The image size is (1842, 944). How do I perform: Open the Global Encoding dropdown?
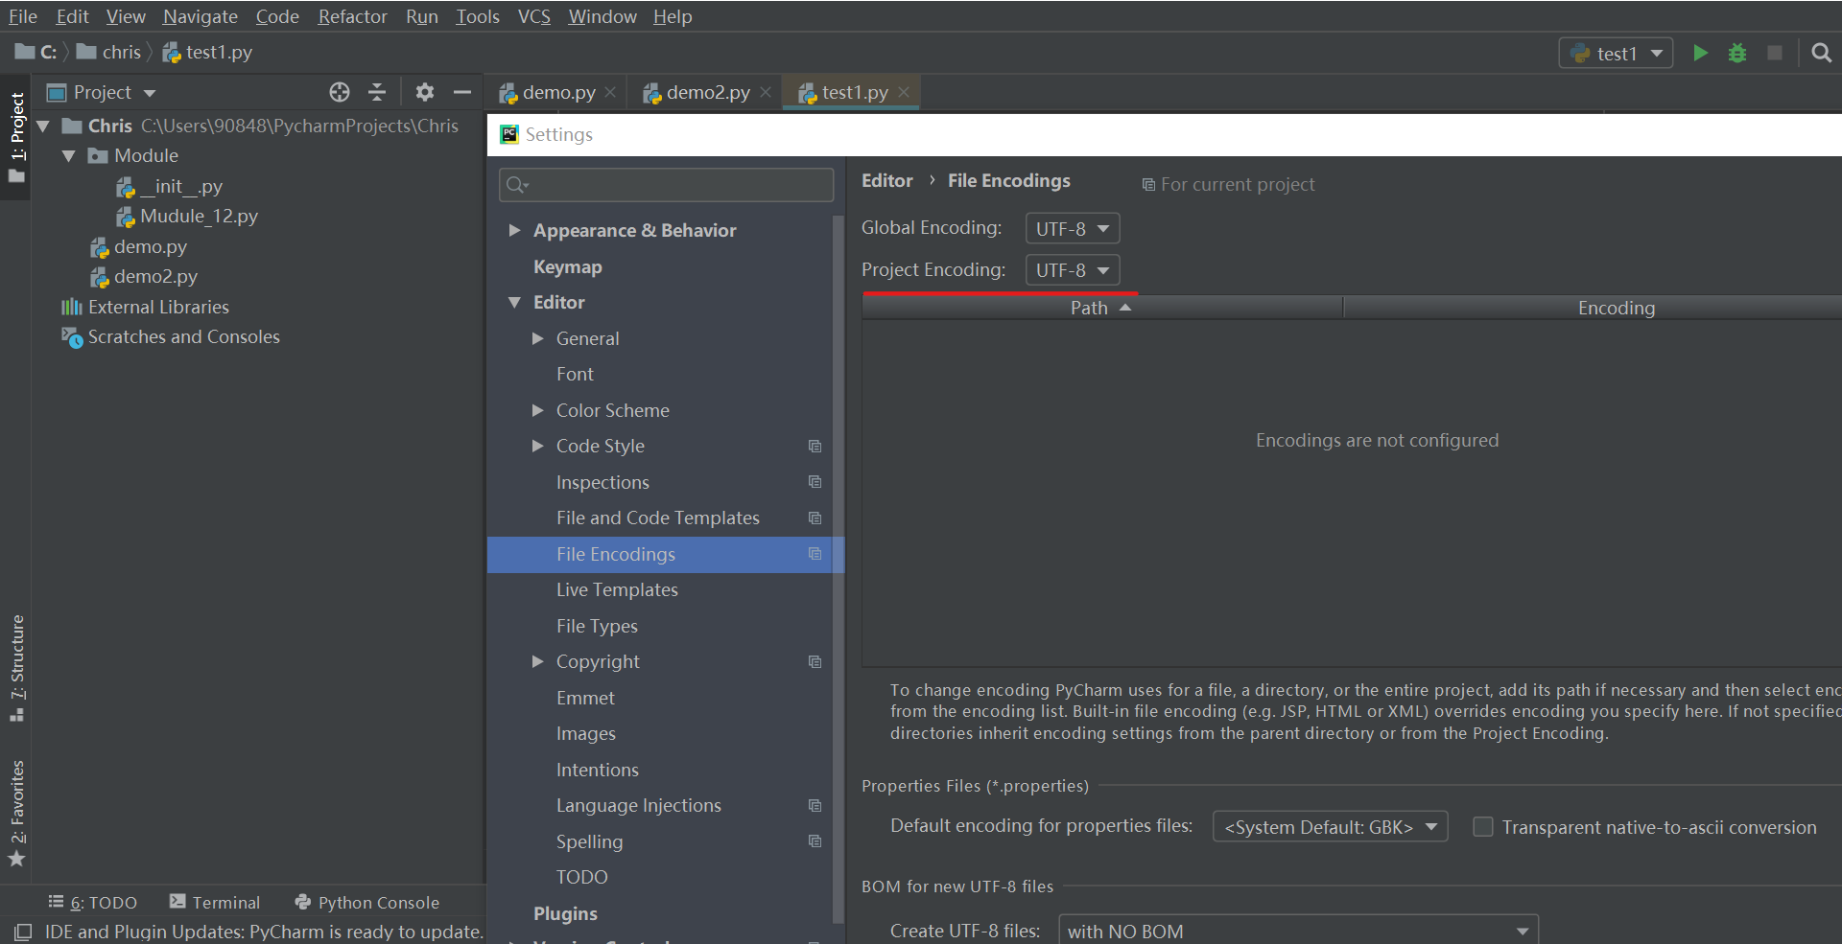point(1073,228)
